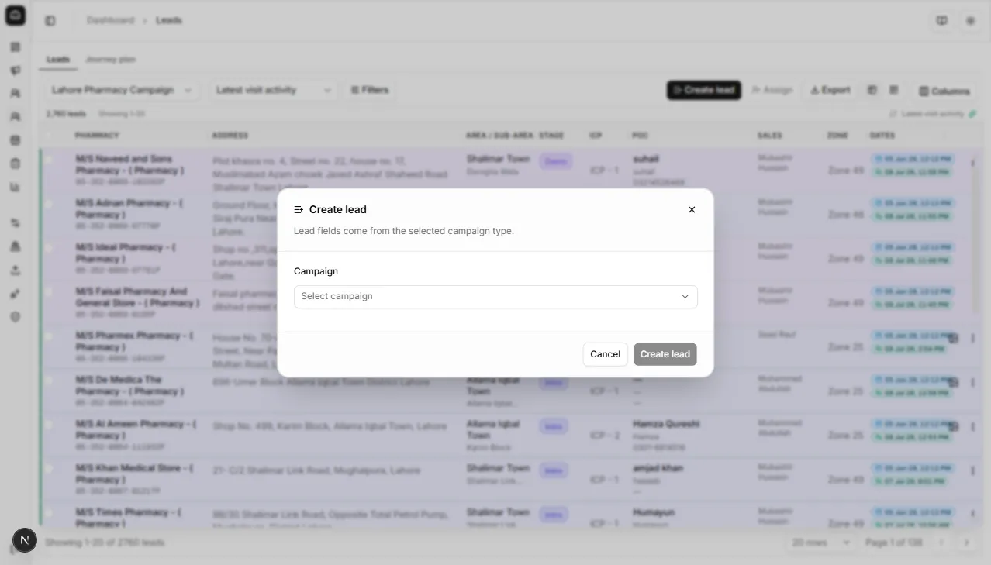The width and height of the screenshot is (991, 565).
Task: Tick the checkbox for M/S Ideal Pharmacy row
Action: (x=50, y=248)
